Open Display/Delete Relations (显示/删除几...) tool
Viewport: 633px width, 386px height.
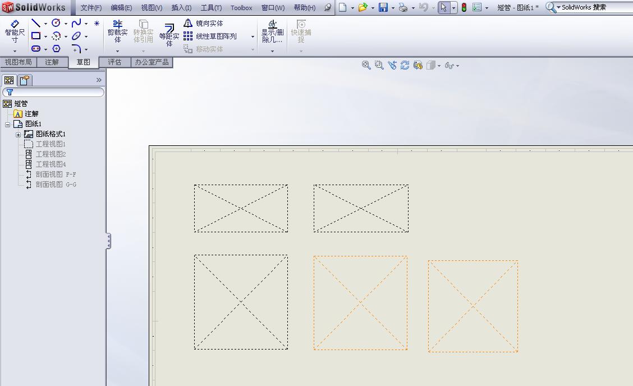point(273,31)
